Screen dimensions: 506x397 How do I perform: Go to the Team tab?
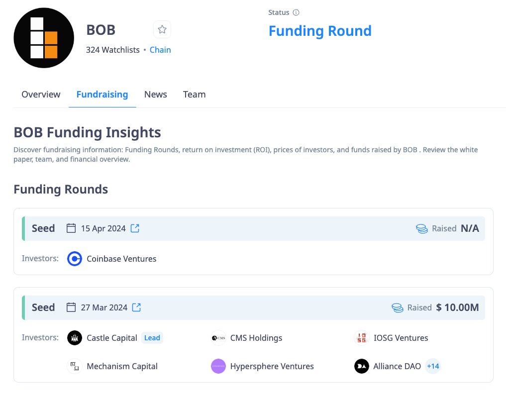[x=194, y=95]
